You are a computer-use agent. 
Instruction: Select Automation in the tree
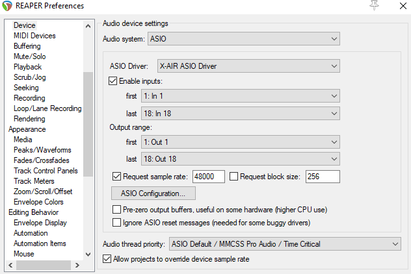(x=31, y=233)
